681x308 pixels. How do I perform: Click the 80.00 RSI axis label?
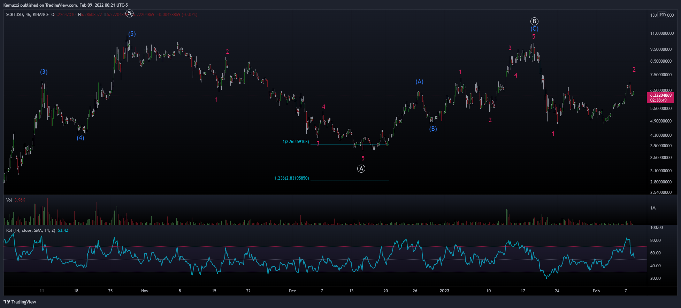click(x=656, y=240)
